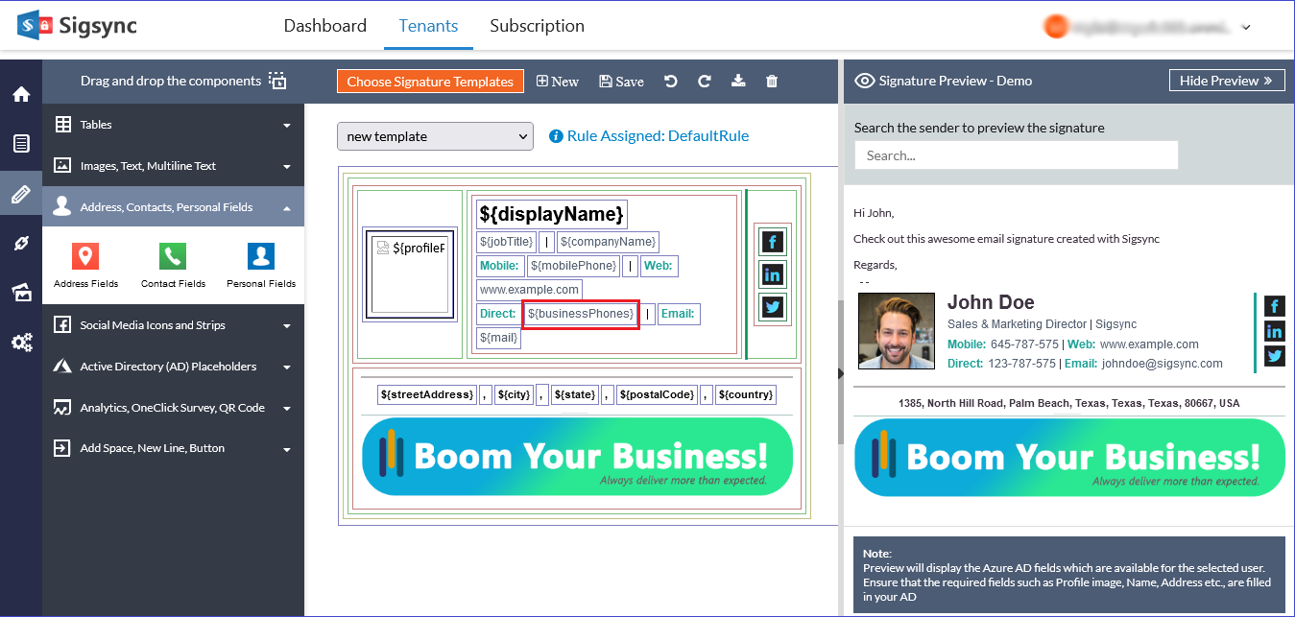
Task: Open the plug connector sidebar icon
Action: [21, 244]
